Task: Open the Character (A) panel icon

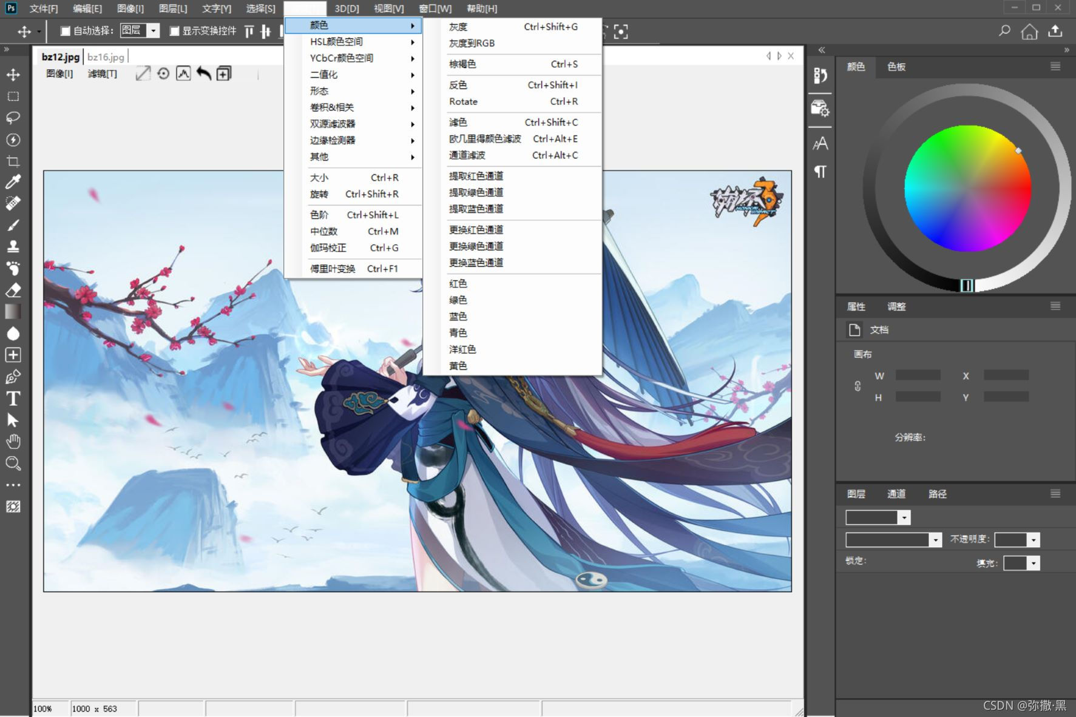Action: (820, 144)
